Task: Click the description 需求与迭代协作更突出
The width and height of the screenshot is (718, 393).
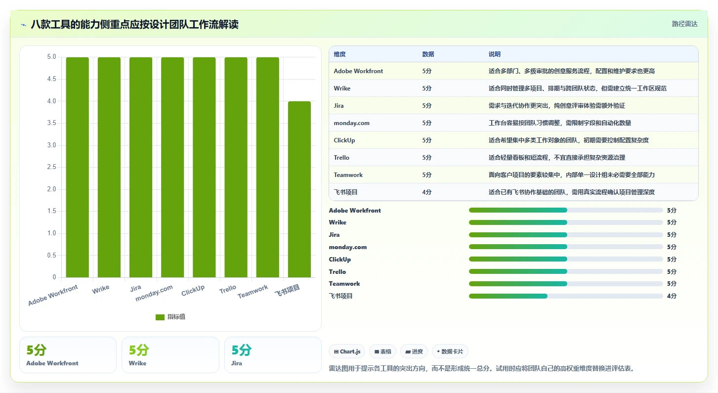Action: pos(557,106)
